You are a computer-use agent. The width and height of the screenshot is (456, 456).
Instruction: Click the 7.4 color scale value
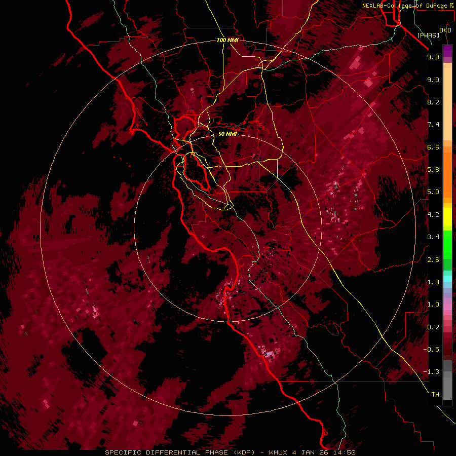click(433, 125)
